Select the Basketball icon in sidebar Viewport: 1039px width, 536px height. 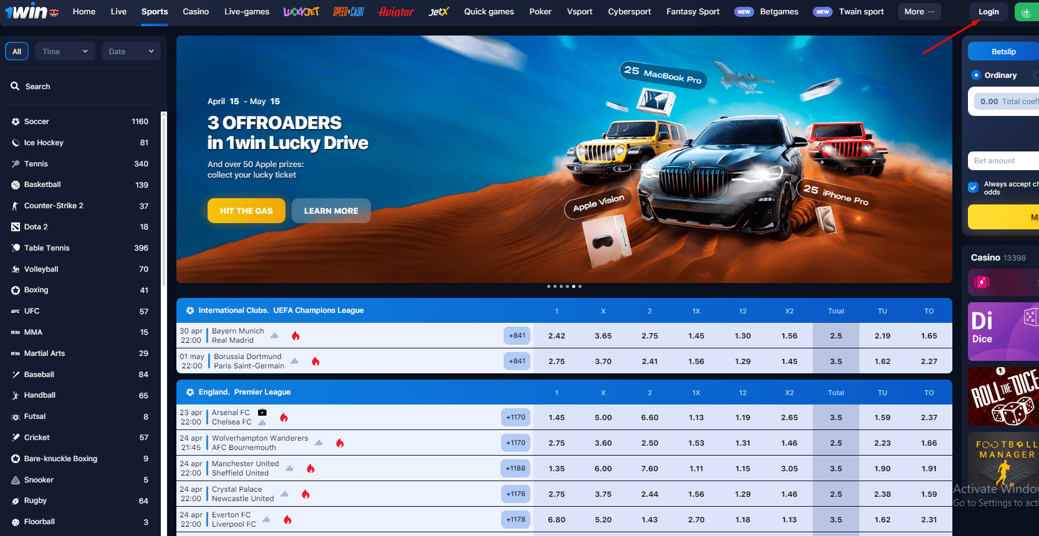pyautogui.click(x=16, y=184)
